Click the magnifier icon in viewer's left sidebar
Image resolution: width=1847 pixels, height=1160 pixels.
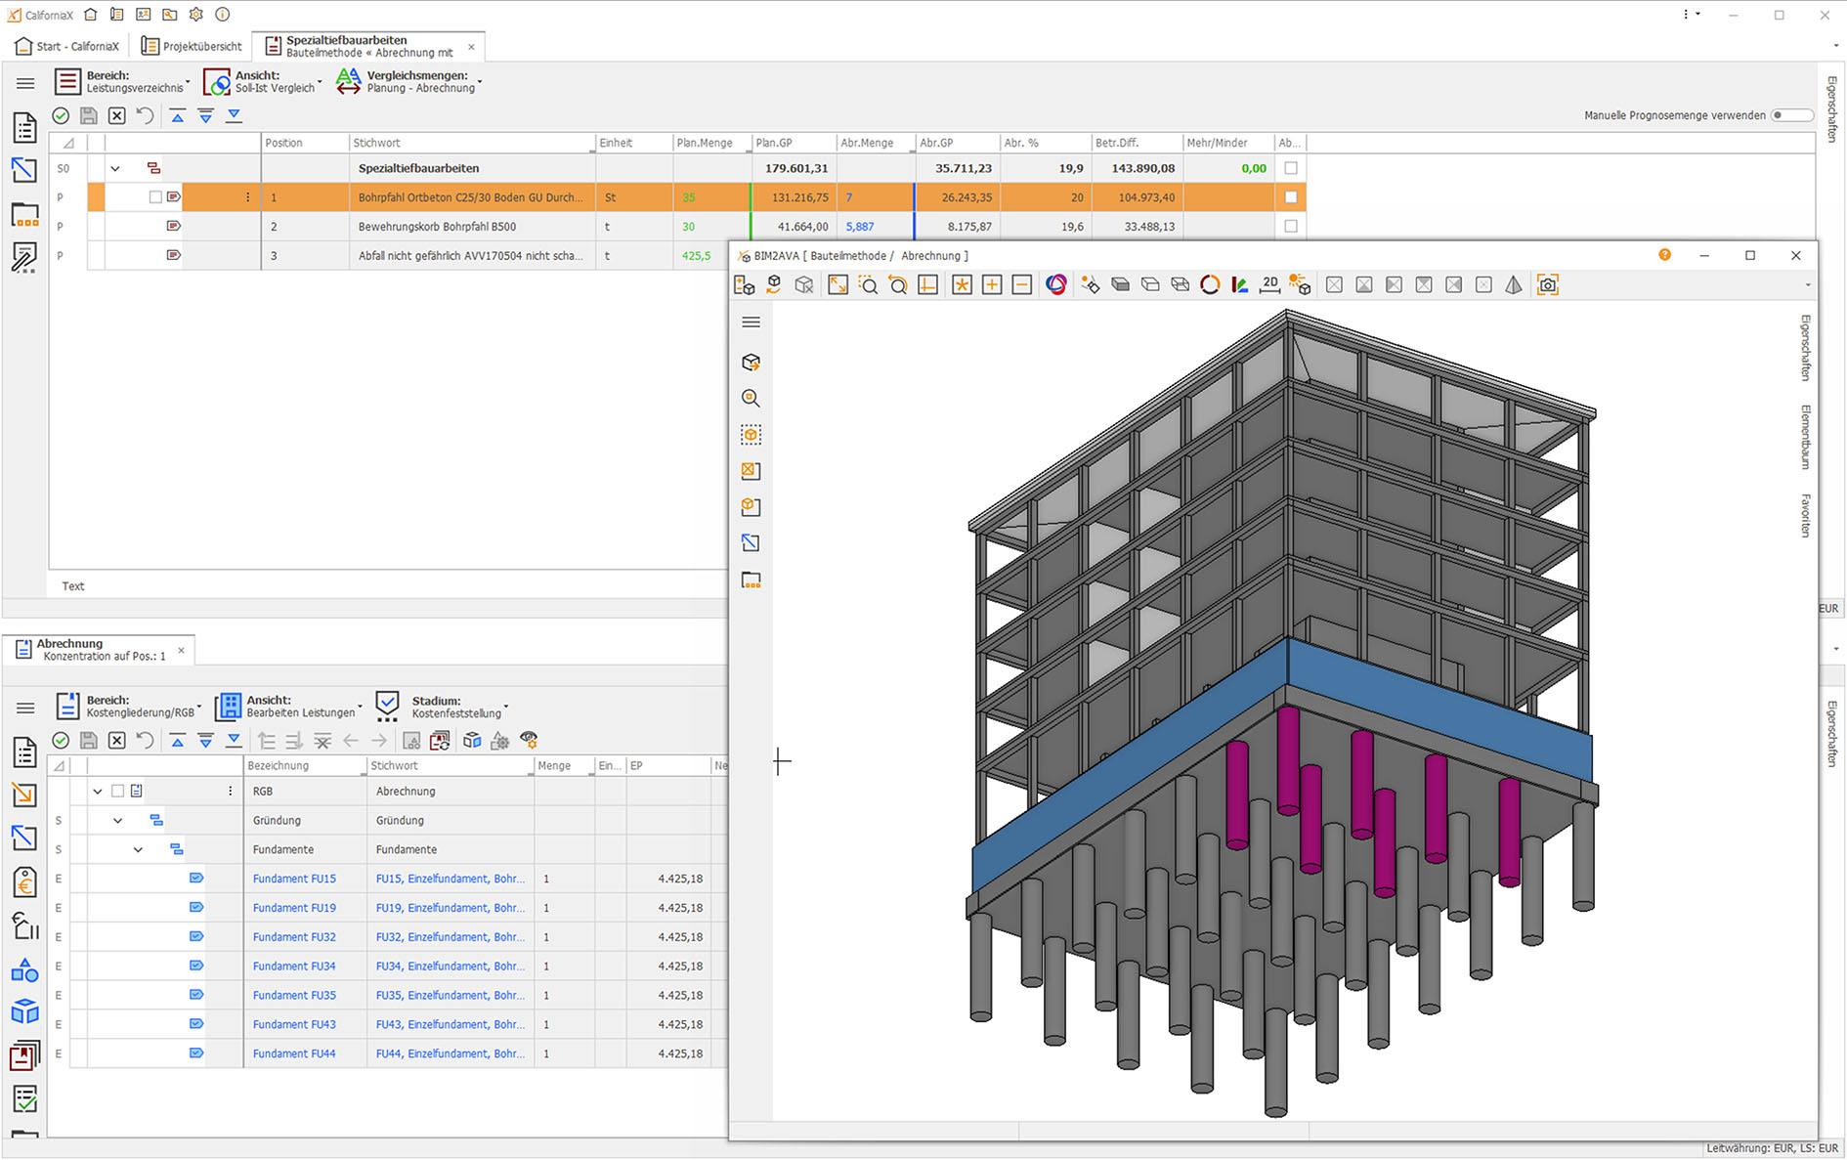[x=751, y=399]
